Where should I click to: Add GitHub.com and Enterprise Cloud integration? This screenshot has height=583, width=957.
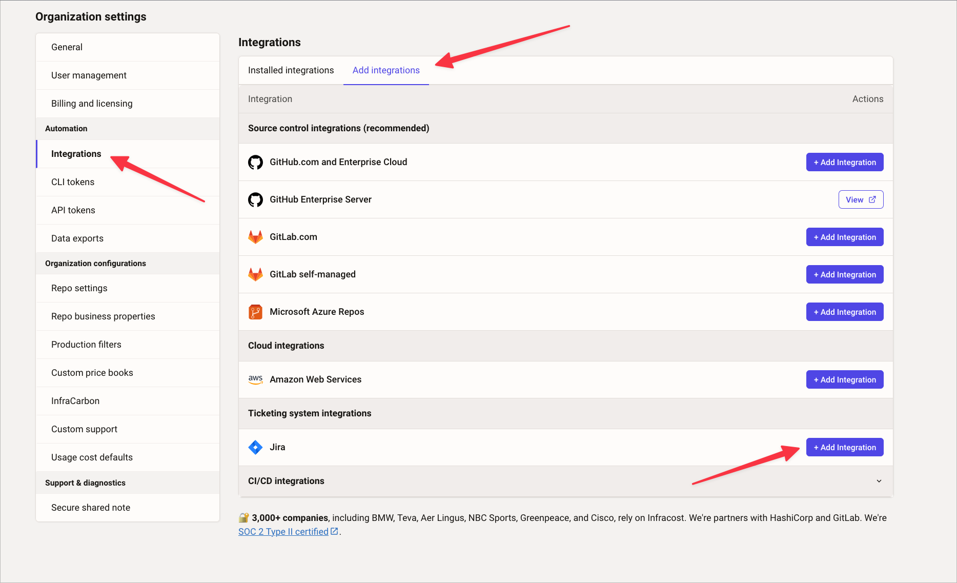coord(845,162)
